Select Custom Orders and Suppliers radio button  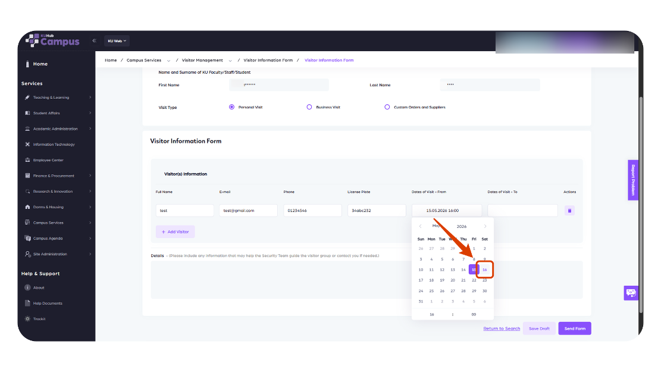tap(387, 107)
